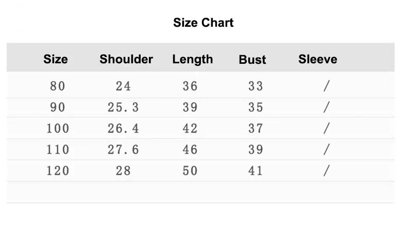Select bust value 33
This screenshot has width=407, height=228.
pyautogui.click(x=256, y=86)
